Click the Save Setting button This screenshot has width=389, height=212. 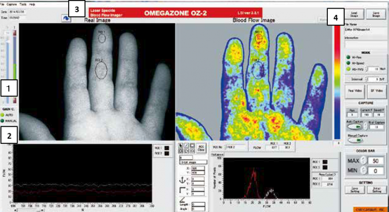(x=355, y=190)
